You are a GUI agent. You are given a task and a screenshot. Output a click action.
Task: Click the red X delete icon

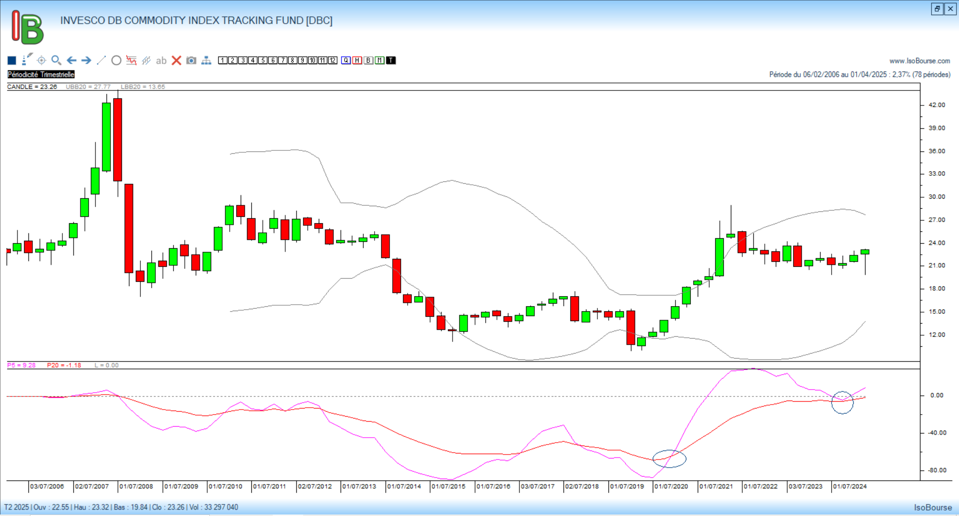point(176,60)
